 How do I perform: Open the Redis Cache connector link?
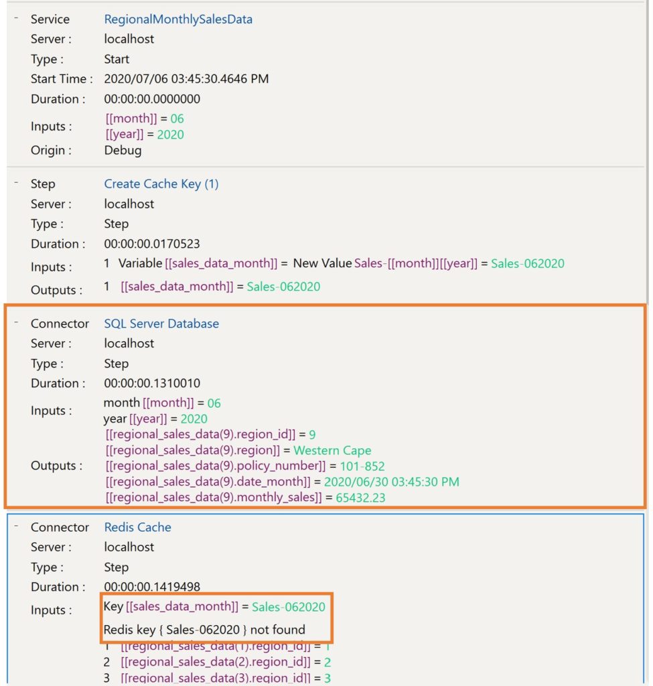pos(137,527)
